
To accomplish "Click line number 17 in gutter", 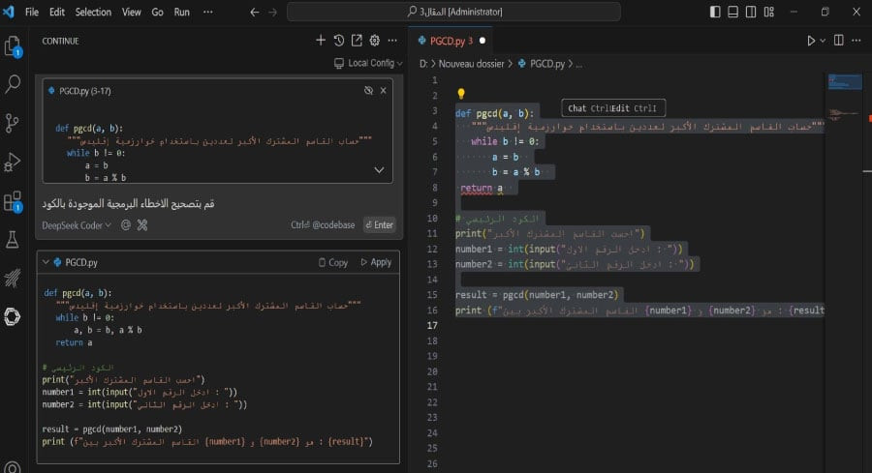I will 432,325.
